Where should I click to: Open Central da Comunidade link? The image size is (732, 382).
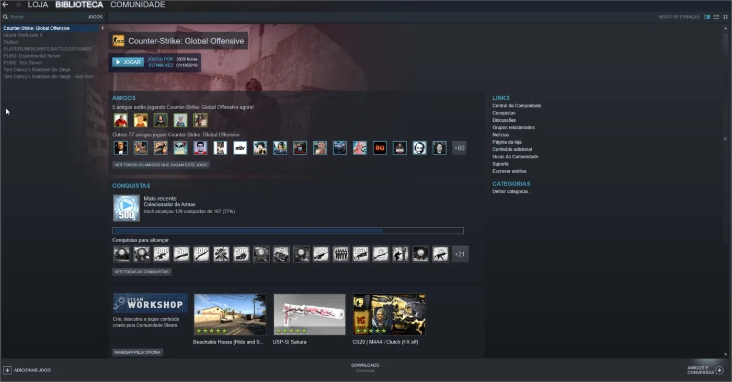(x=517, y=106)
